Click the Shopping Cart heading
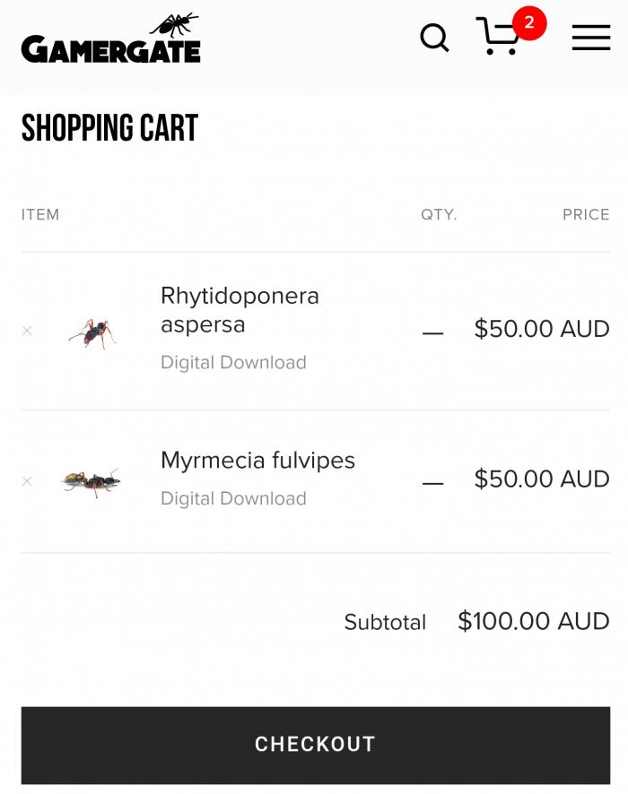 click(109, 129)
